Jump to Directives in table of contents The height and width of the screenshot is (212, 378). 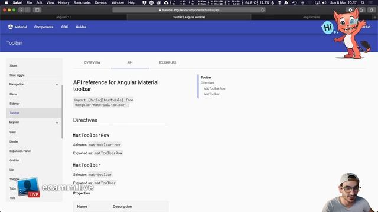(x=207, y=83)
